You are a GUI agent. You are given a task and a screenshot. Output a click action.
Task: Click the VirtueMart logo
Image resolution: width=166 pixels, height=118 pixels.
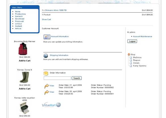click(51, 105)
